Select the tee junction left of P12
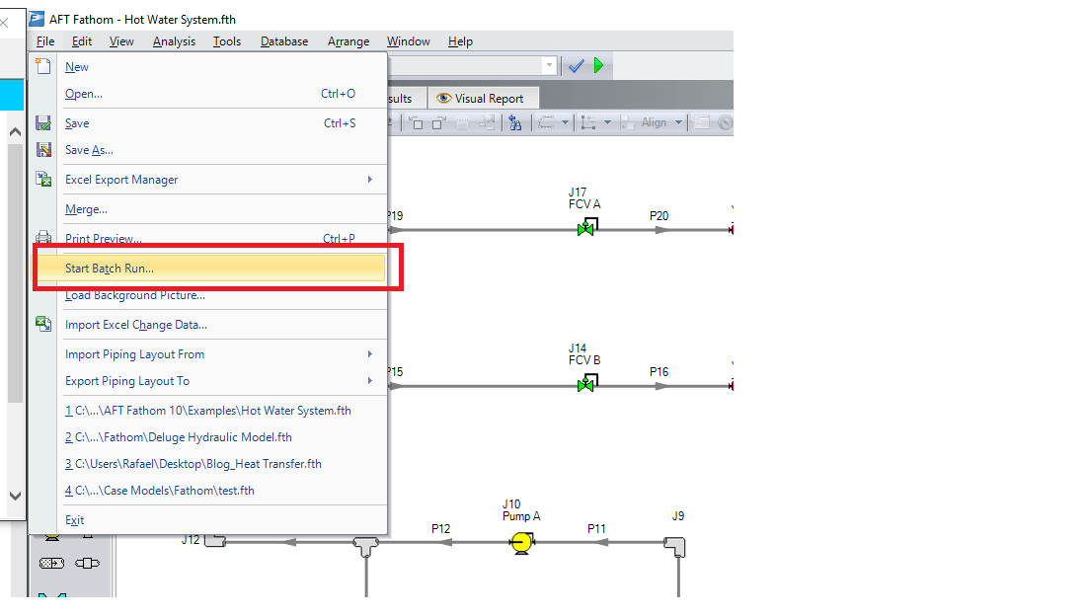Image resolution: width=1084 pixels, height=616 pixels. 365,546
